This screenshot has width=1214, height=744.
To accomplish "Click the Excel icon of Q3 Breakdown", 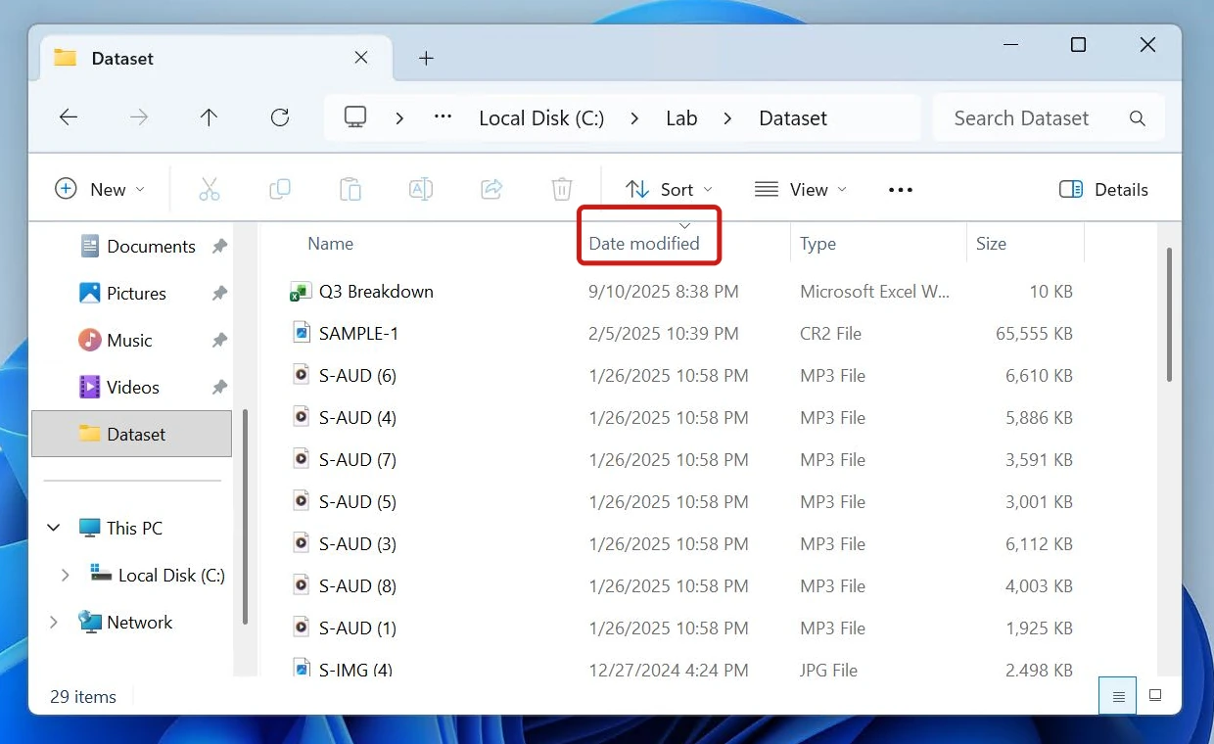I will click(x=301, y=292).
